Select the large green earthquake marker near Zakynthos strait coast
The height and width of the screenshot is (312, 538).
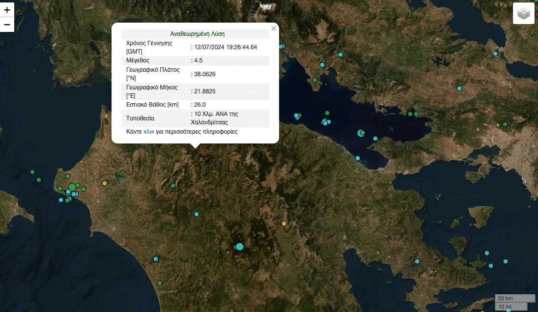72,187
